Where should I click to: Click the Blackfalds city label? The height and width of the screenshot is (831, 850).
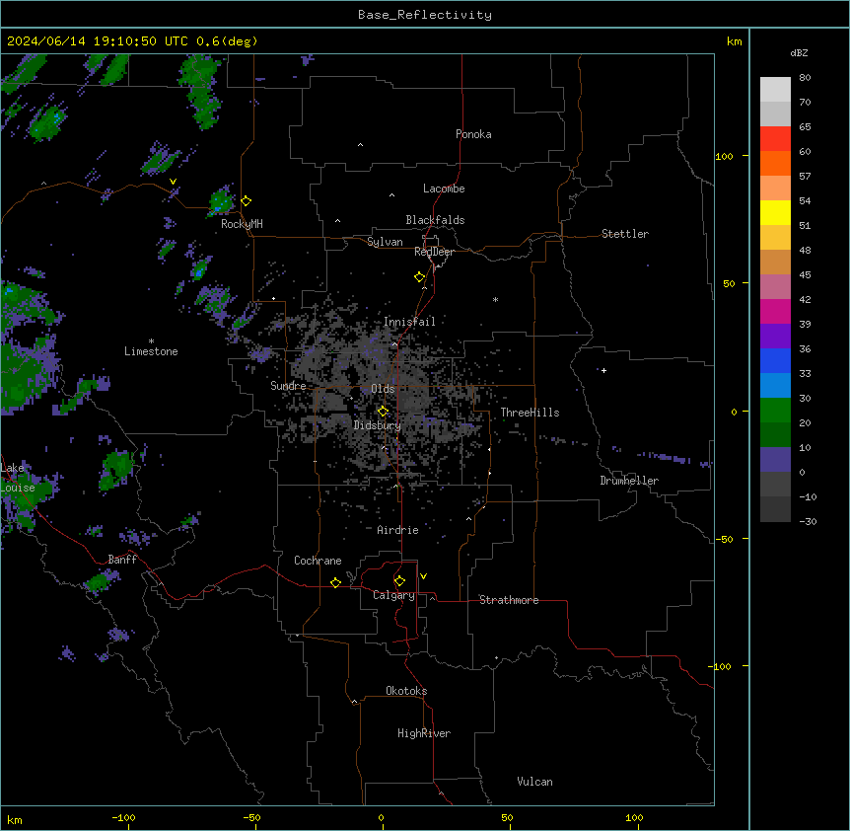point(435,220)
